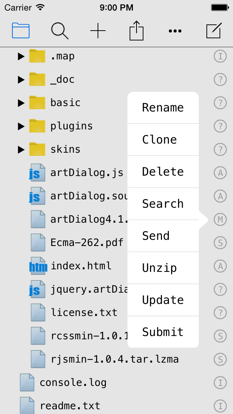Tap the Delete menu option

coord(163,171)
